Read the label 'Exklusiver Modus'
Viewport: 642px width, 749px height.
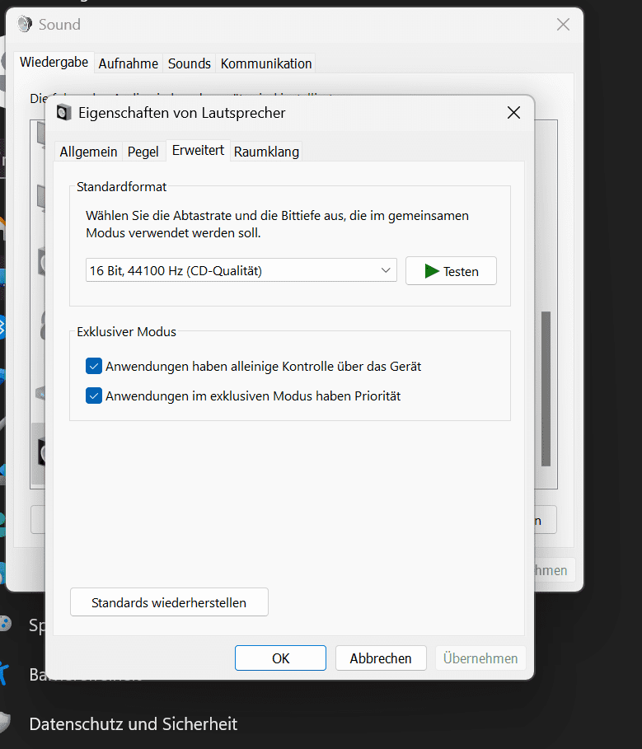(127, 332)
